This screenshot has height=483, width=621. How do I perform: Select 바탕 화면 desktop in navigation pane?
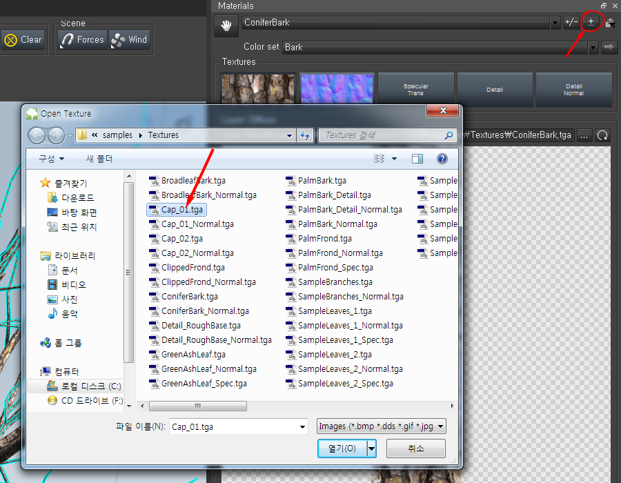coord(72,213)
